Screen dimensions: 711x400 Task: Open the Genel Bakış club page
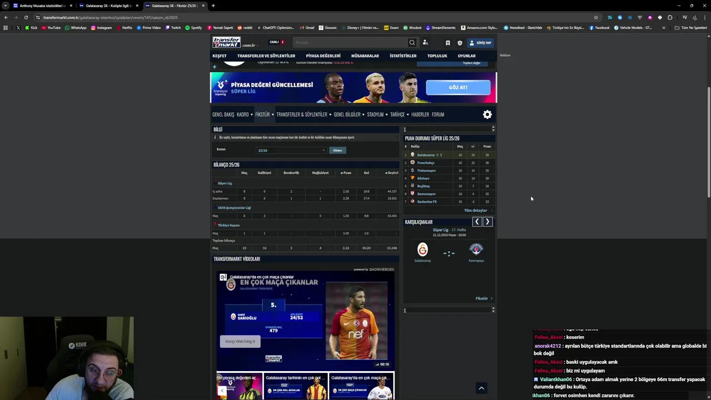tap(223, 114)
